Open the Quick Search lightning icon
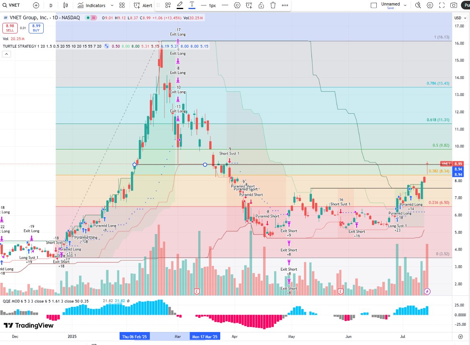 pyautogui.click(x=418, y=6)
